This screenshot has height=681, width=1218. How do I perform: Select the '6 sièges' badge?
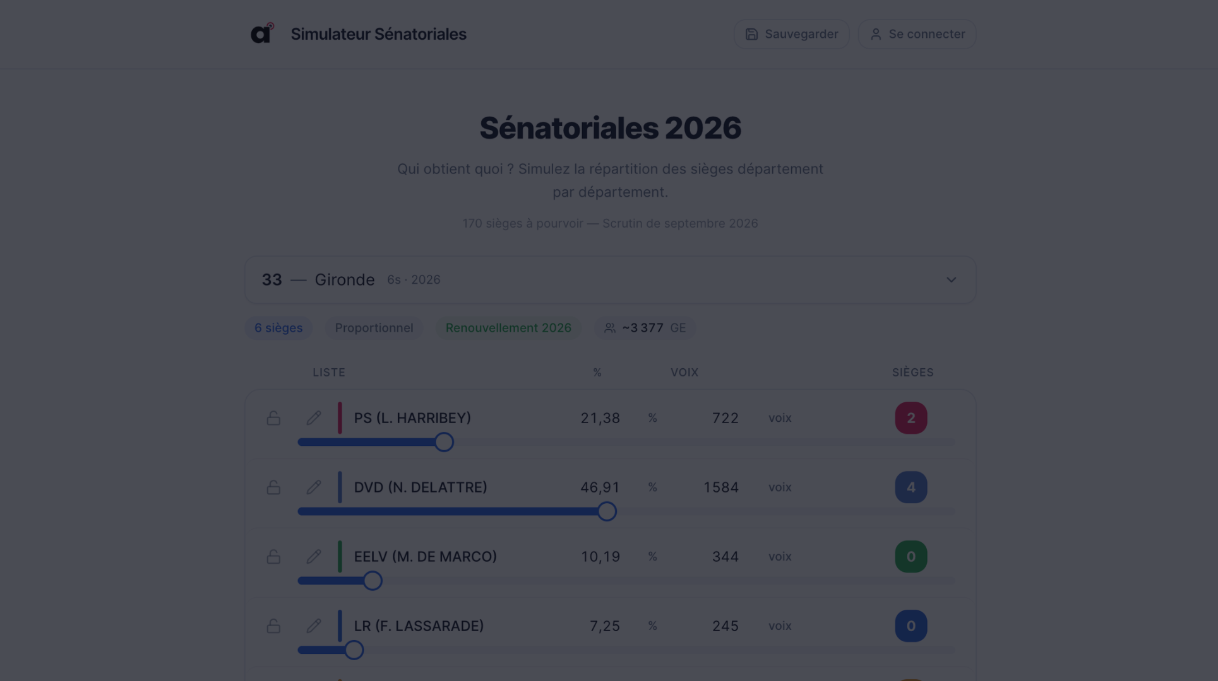click(x=278, y=328)
